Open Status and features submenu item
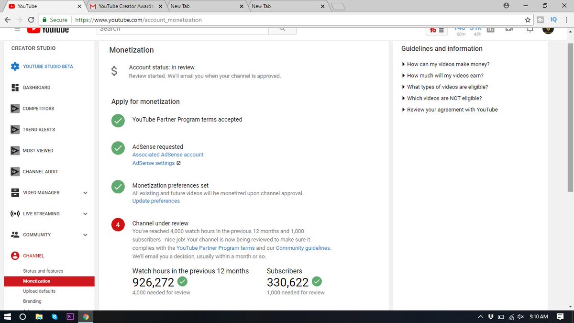 pyautogui.click(x=43, y=271)
